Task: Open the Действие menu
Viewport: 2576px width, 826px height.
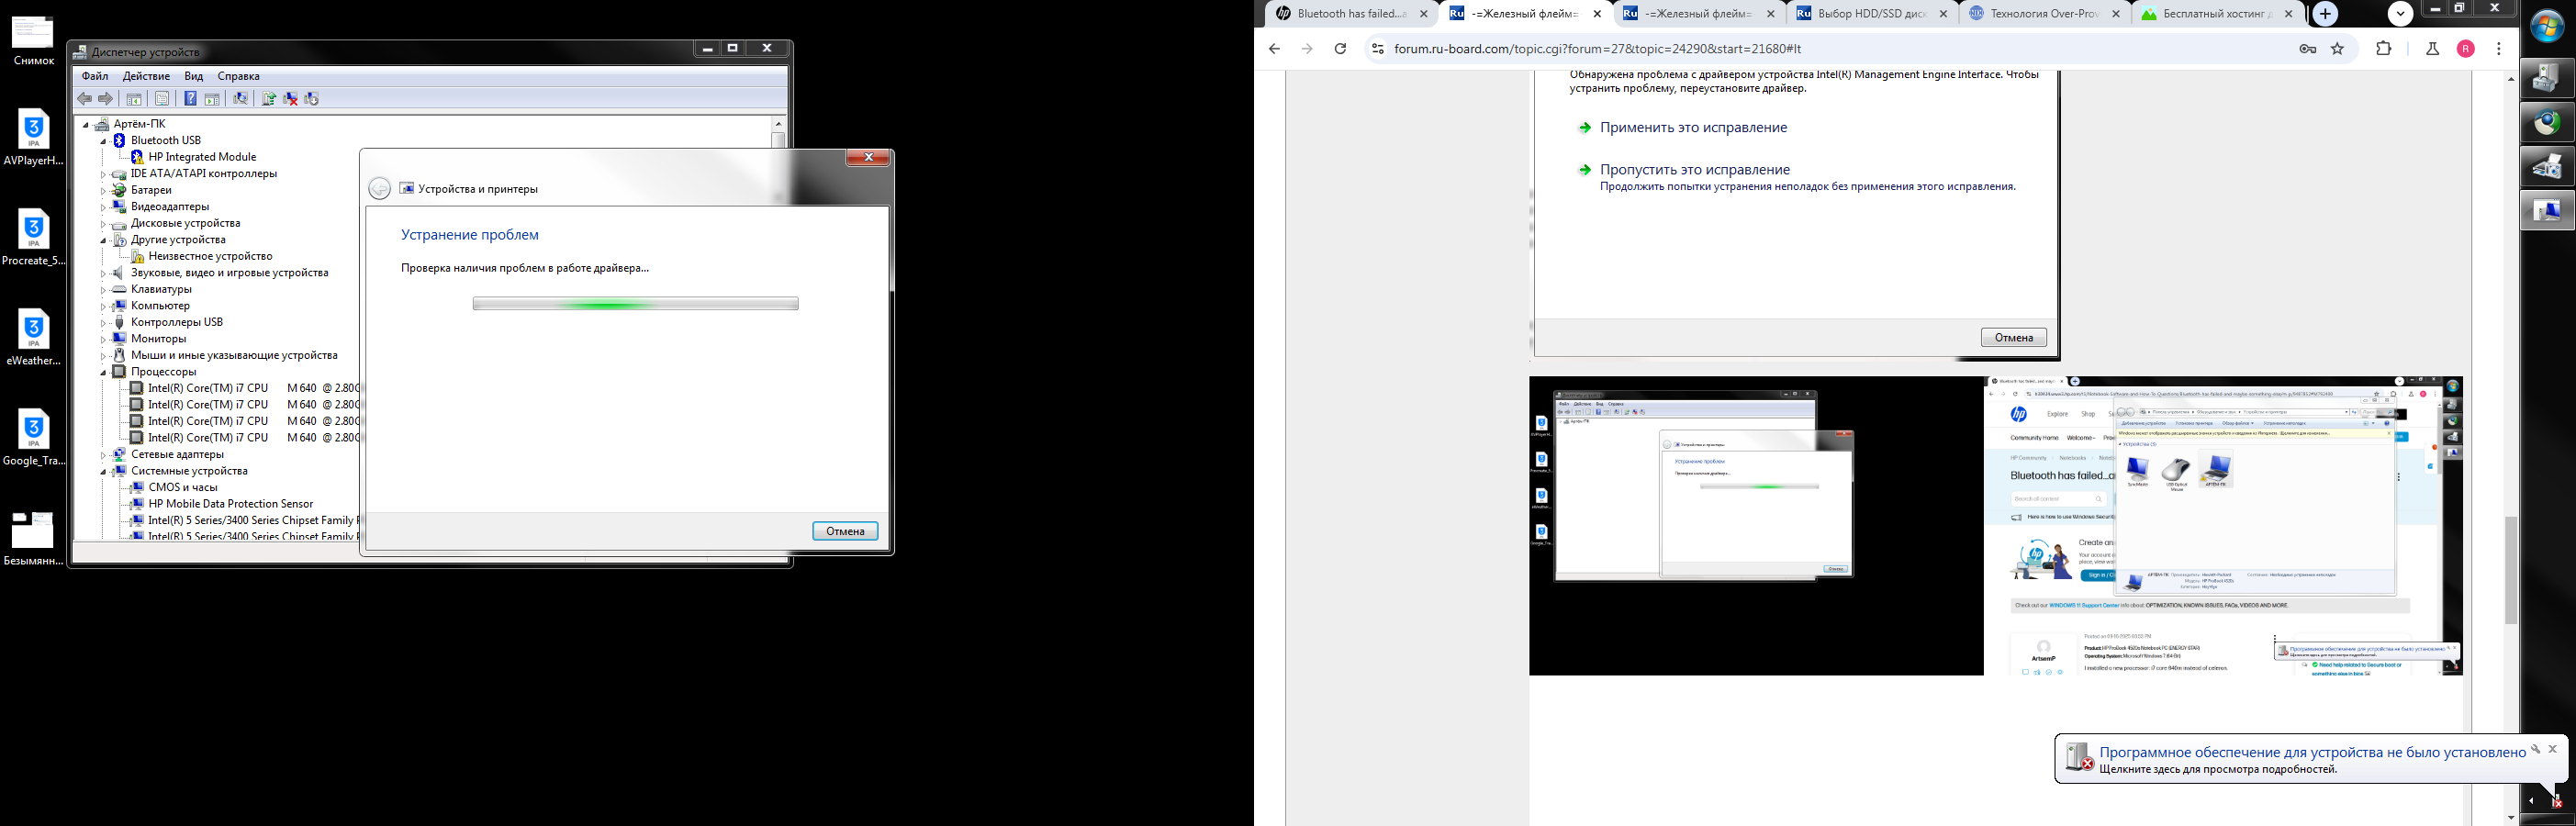Action: pyautogui.click(x=146, y=76)
